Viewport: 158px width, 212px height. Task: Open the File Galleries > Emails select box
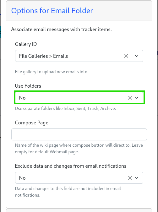click(x=79, y=56)
